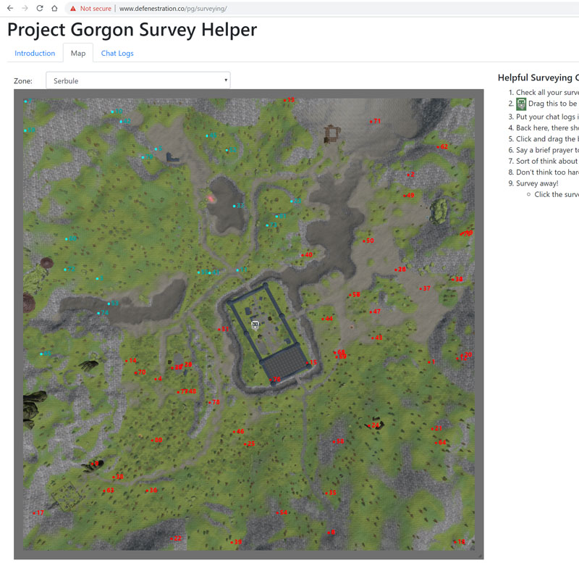This screenshot has width=579, height=563.
Task: Select red survey marker 22
Action: coord(175,538)
